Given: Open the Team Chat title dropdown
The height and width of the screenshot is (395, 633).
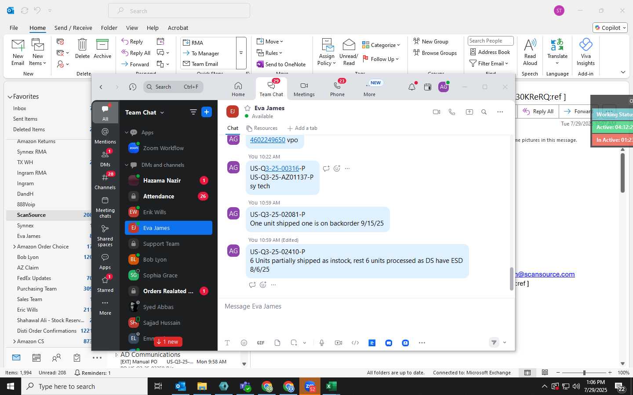Looking at the screenshot, I should pos(162,113).
